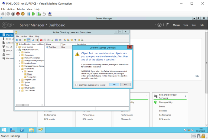Viewport: 208px width, 139px height.
Task: Click the Up one level folder icon
Action: 25,40
